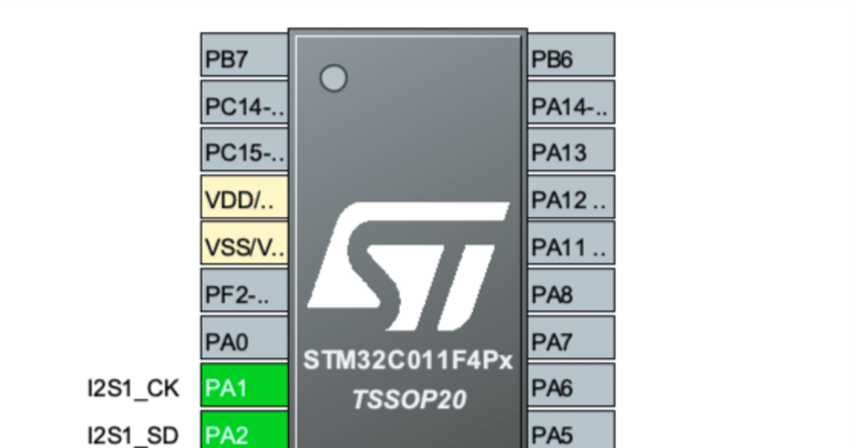Open the signal menu for pin PB7
The height and width of the screenshot is (448, 856).
[243, 57]
